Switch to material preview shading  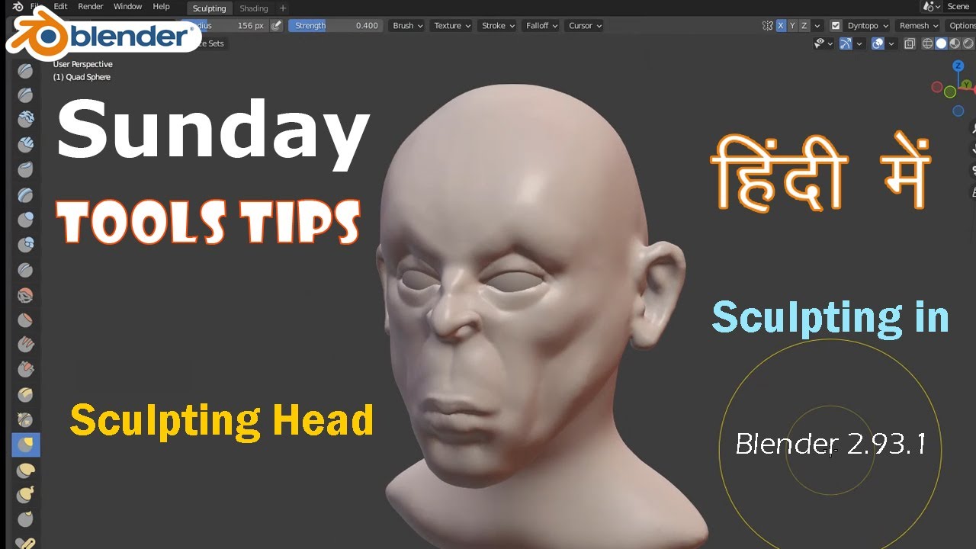pyautogui.click(x=955, y=44)
